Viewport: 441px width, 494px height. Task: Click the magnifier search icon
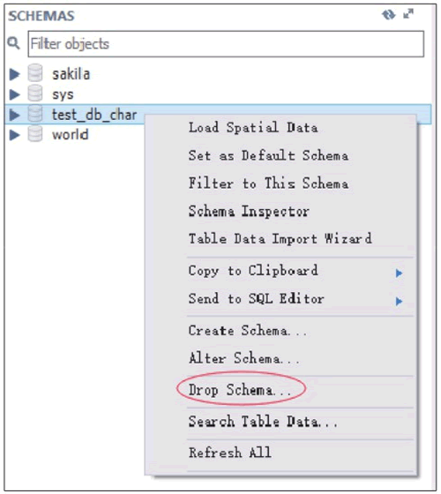point(13,43)
